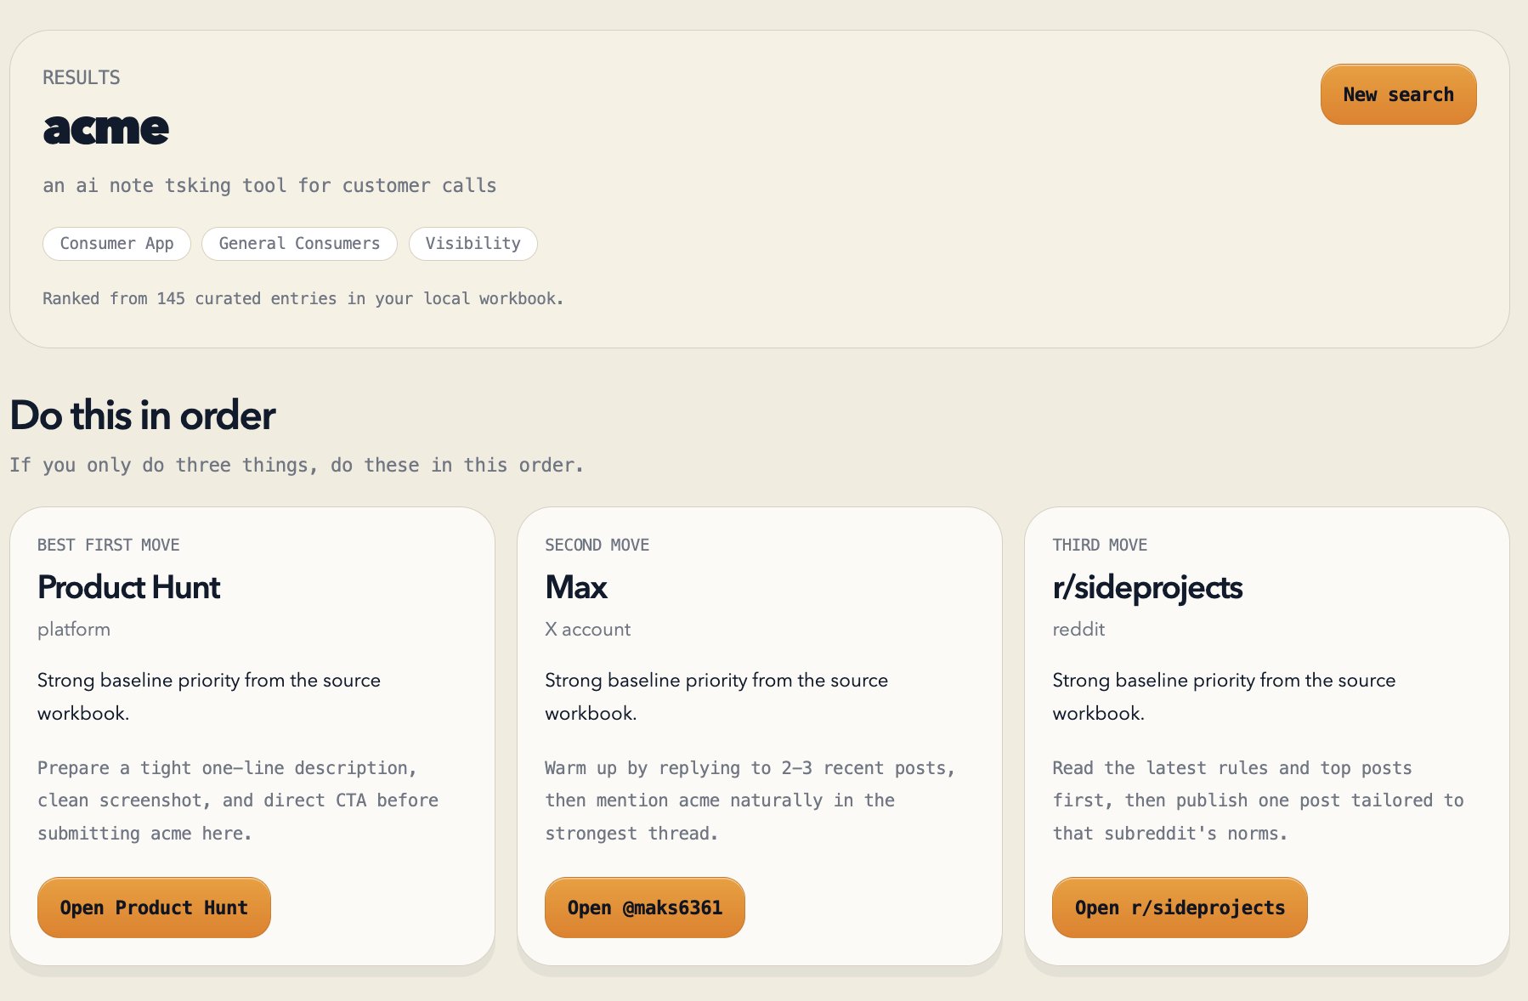Select the Visibility tag chip
Viewport: 1528px width, 1001px height.
(x=473, y=244)
